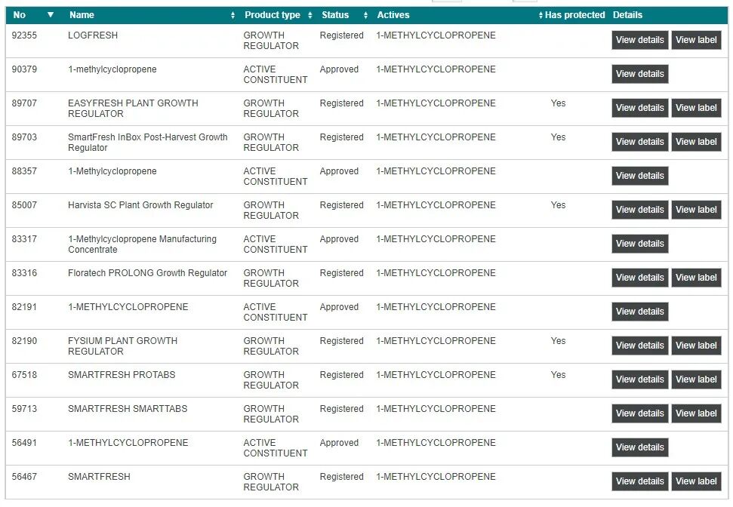Image resolution: width=733 pixels, height=507 pixels.
Task: Click Registered status in row 85007
Action: (x=341, y=205)
